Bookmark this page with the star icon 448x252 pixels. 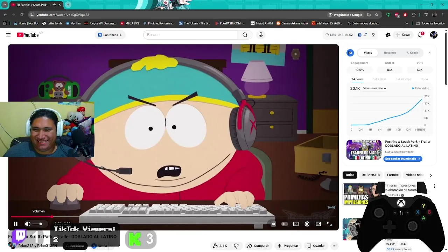tap(377, 15)
